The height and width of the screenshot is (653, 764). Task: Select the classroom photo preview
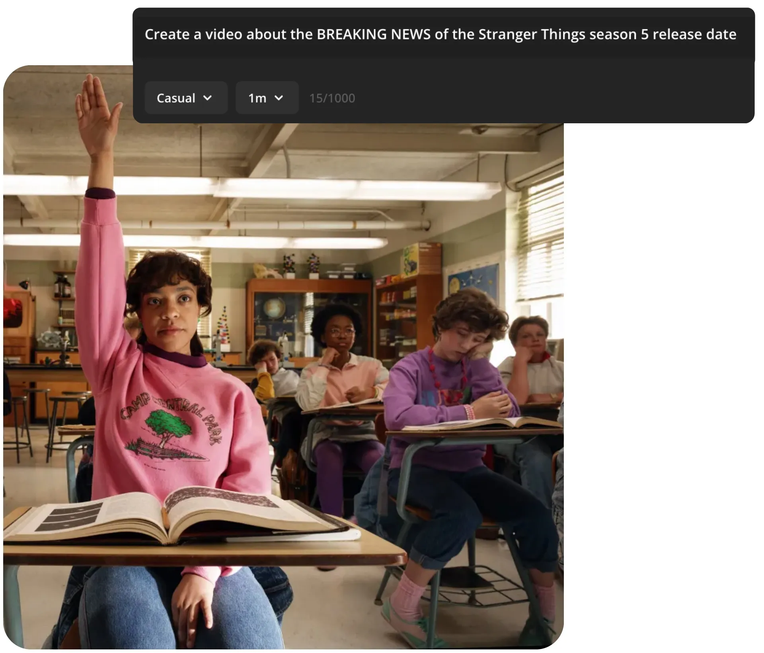[283, 357]
